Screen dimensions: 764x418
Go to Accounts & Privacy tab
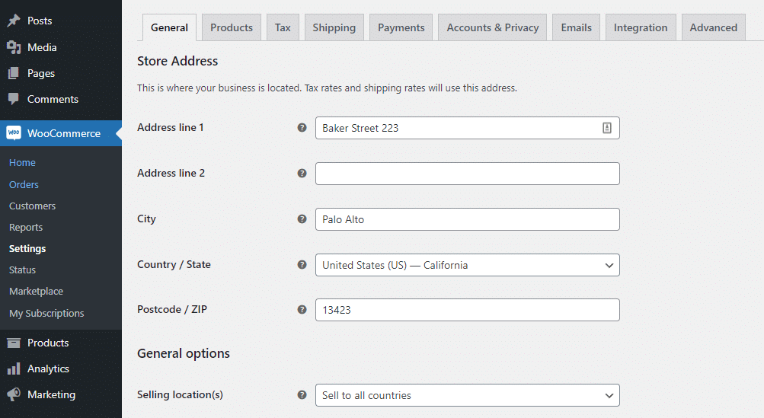tap(492, 27)
